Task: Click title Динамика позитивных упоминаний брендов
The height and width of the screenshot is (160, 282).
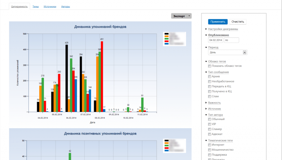Action: point(100,134)
